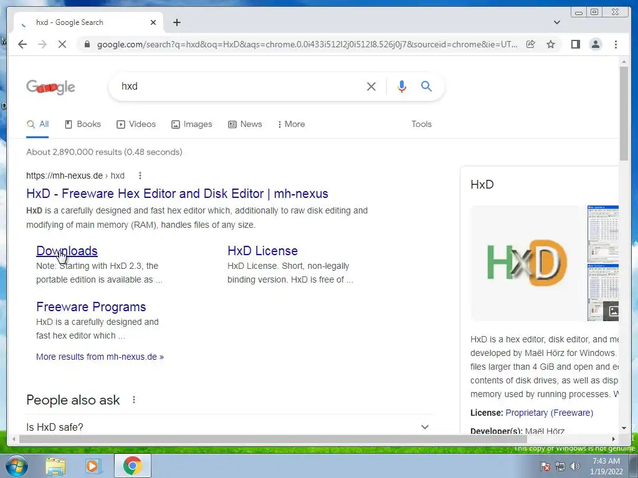Screen dimensions: 638x478
Task: Click the scroll down arrow
Action: click(x=624, y=428)
